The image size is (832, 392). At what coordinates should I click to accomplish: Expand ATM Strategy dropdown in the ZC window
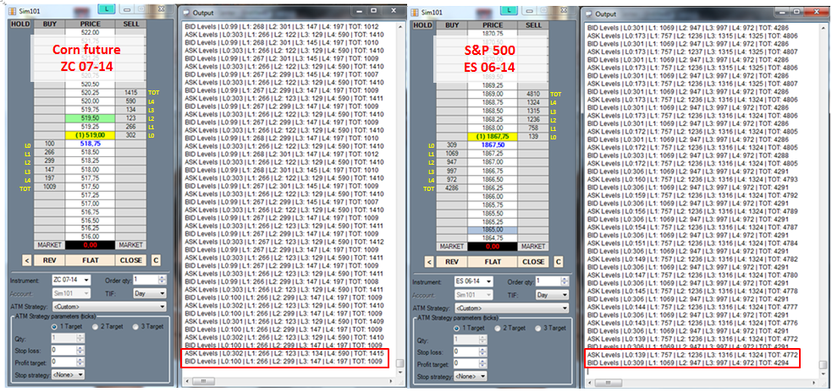tap(109, 306)
